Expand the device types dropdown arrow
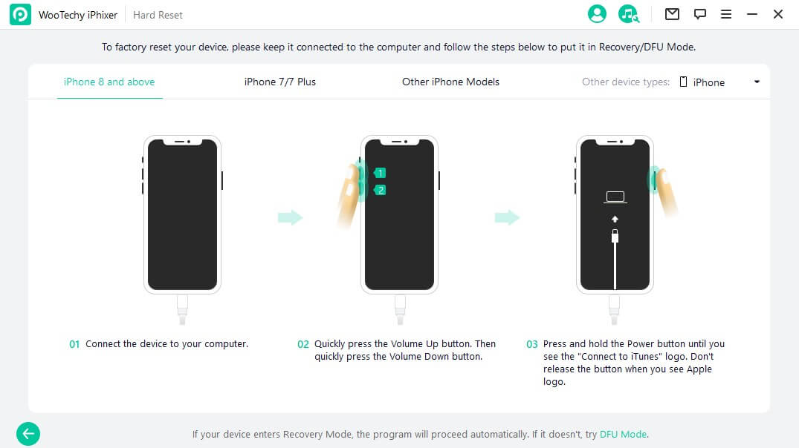The image size is (799, 448). pyautogui.click(x=757, y=82)
